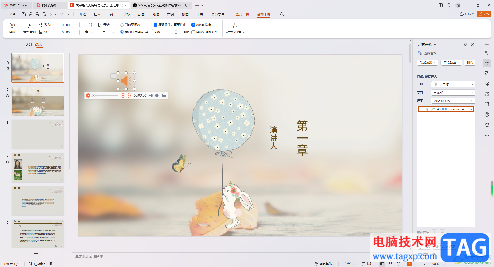The height and width of the screenshot is (267, 494).
Task: Select slide 2 thumbnail
Action: tap(38, 101)
